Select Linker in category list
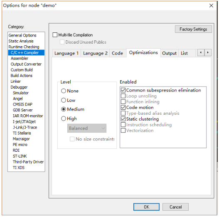 (x=16, y=81)
